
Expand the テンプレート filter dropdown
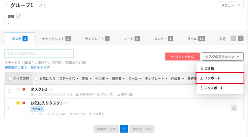[x=156, y=78]
